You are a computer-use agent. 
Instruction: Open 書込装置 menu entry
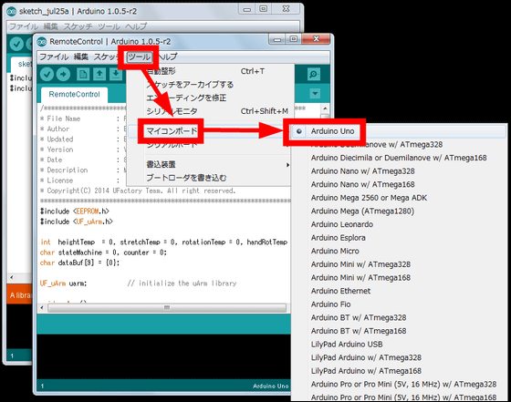click(209, 165)
